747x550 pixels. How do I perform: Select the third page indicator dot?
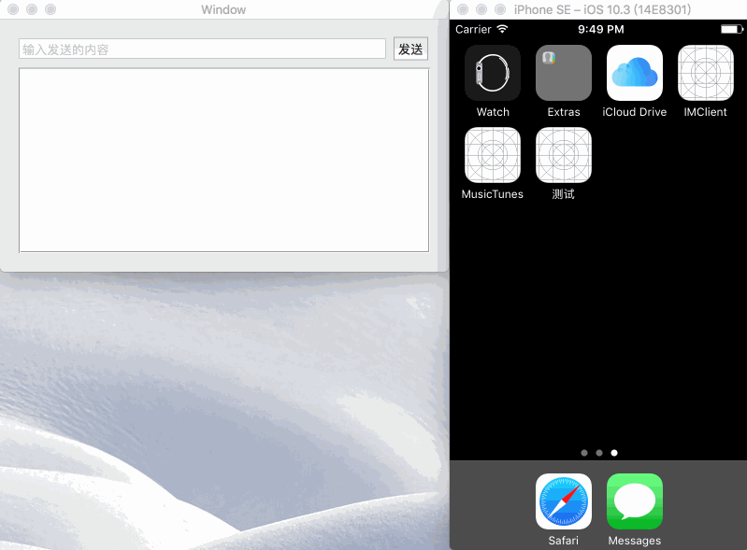614,453
